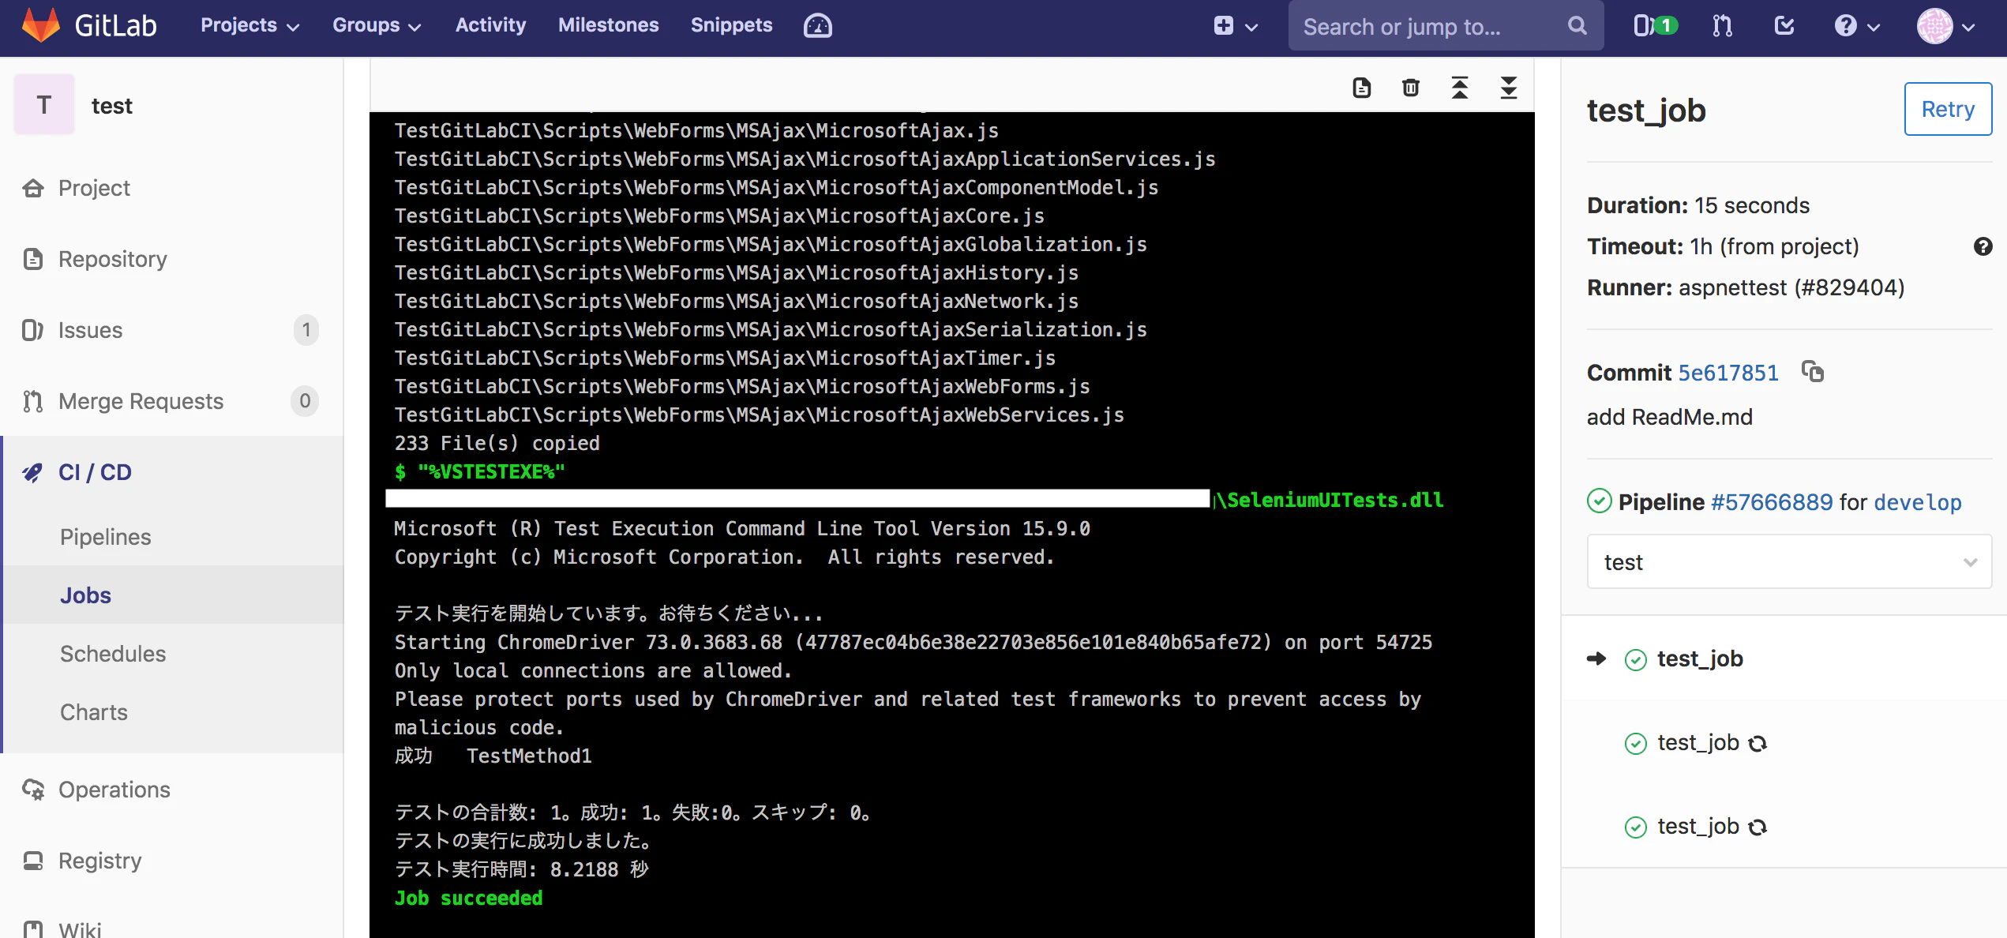Copy the commit SHA to clipboard
The height and width of the screenshot is (938, 2007).
point(1813,371)
